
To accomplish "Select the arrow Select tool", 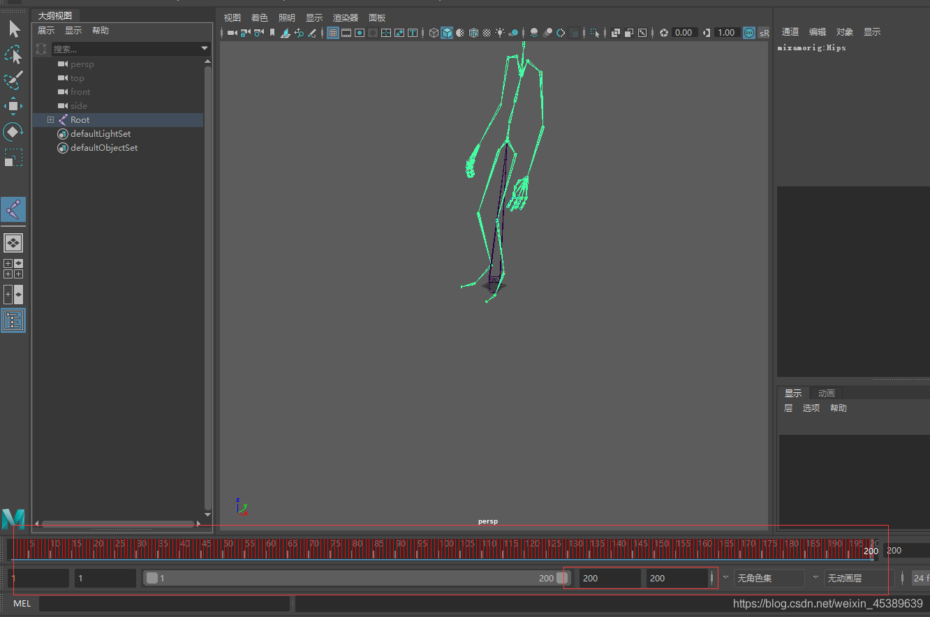I will [x=15, y=29].
